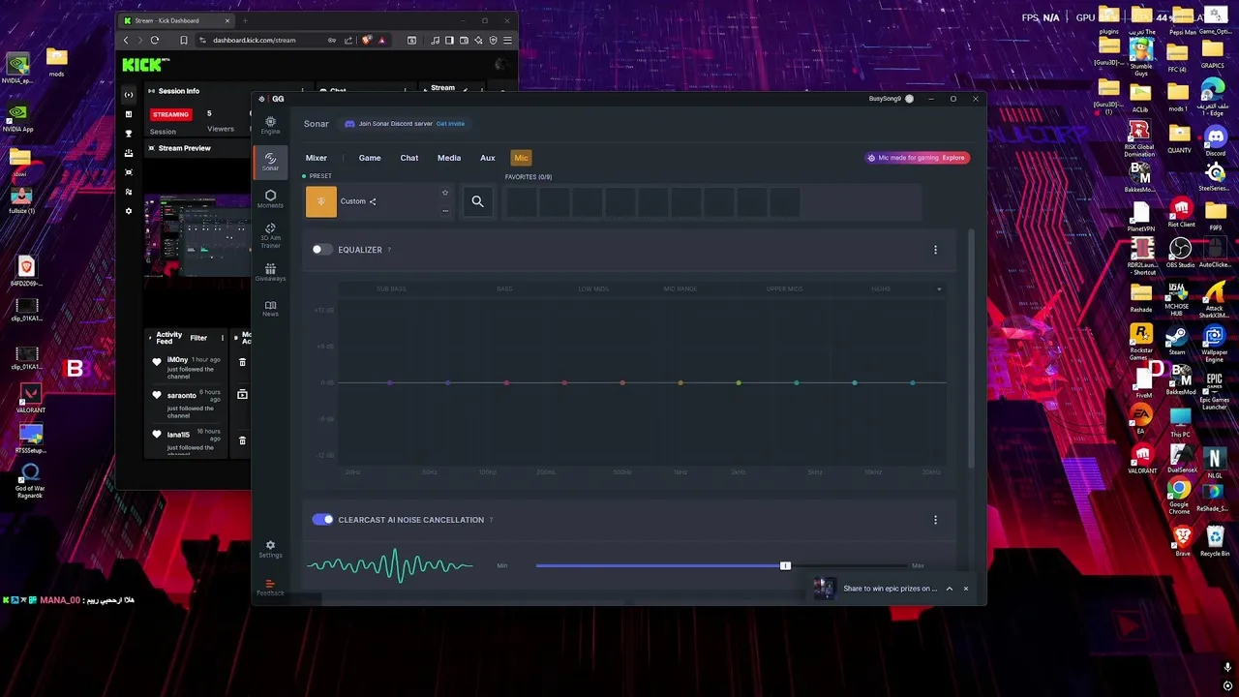Click the Filter button in Activity Feed
Image resolution: width=1239 pixels, height=697 pixels.
click(x=198, y=338)
